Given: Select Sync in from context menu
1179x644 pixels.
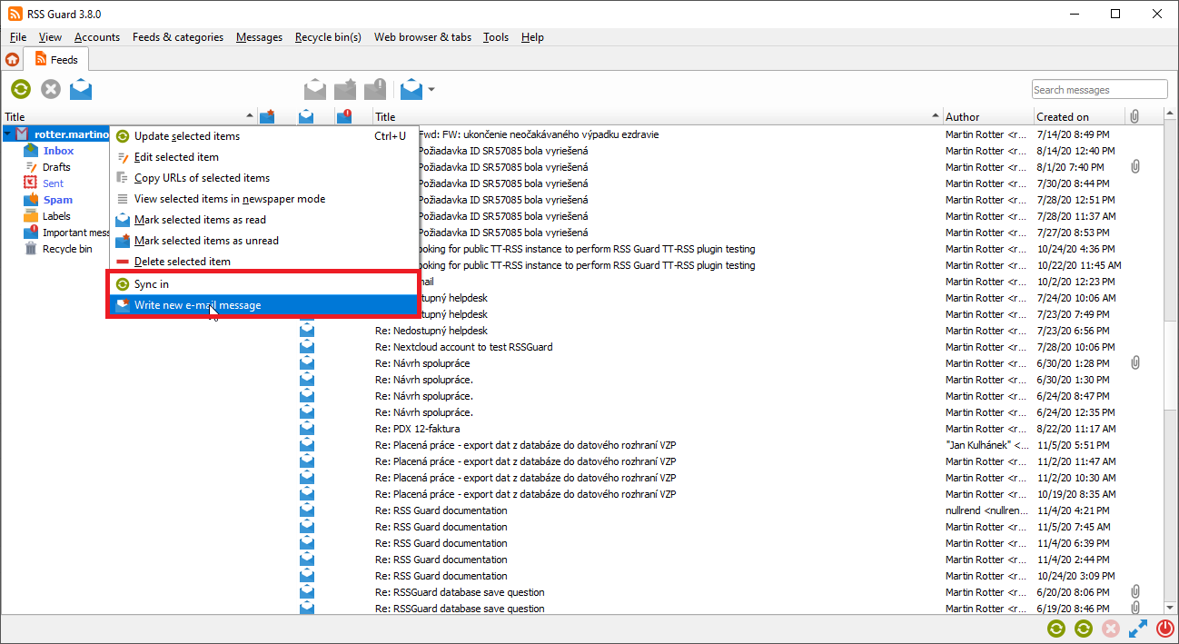Looking at the screenshot, I should click(x=152, y=284).
